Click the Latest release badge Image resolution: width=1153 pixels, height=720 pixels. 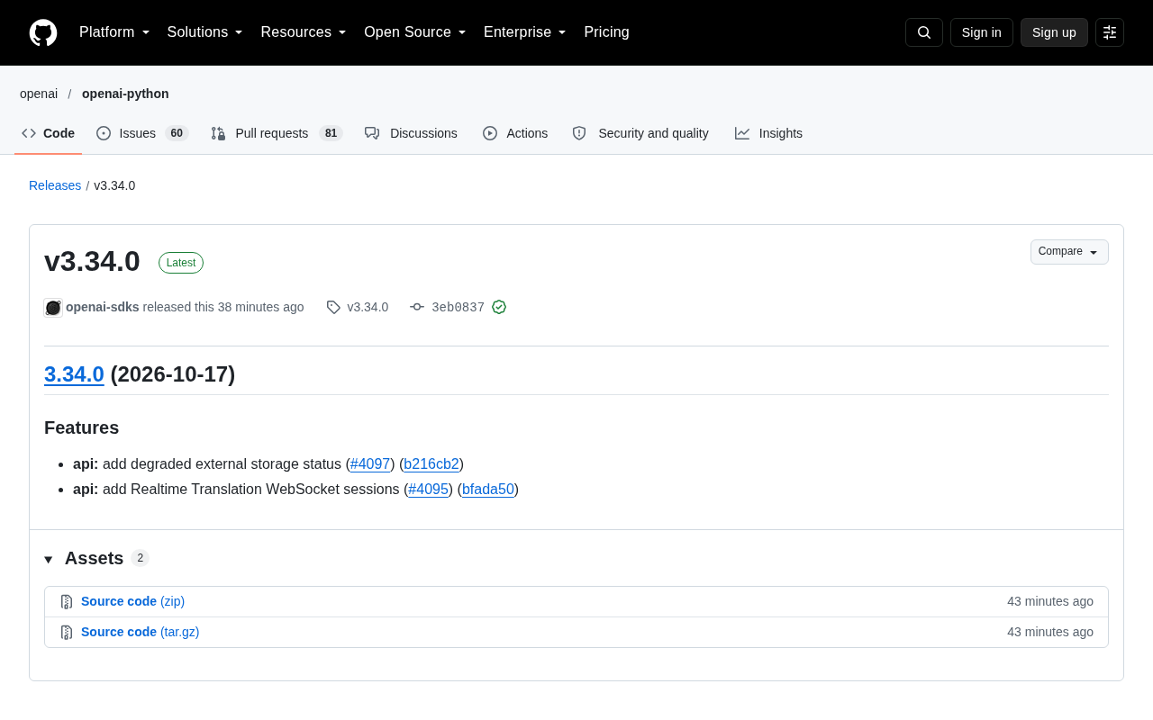point(181,263)
